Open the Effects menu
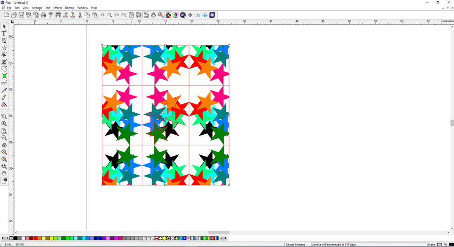Image resolution: width=454 pixels, height=247 pixels. pos(57,8)
